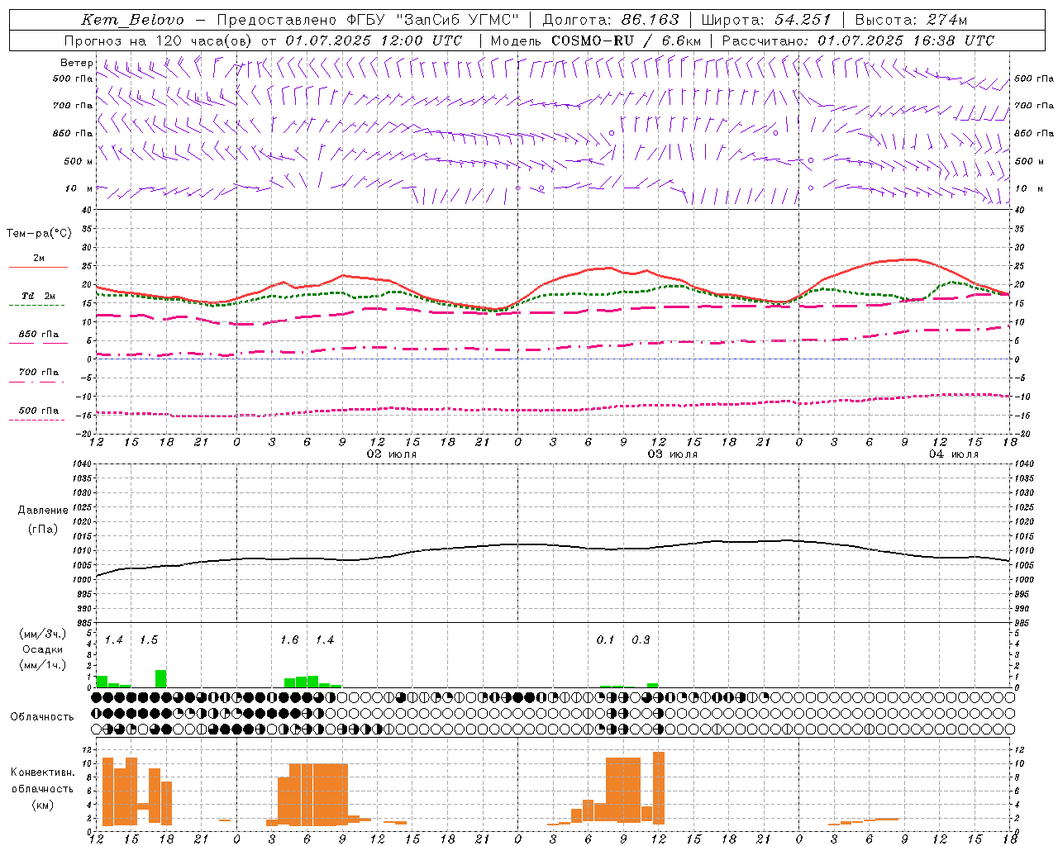Image resolution: width=1058 pixels, height=846 pixels.
Task: Click the elevation value Высота: 274м
Action: tap(911, 20)
